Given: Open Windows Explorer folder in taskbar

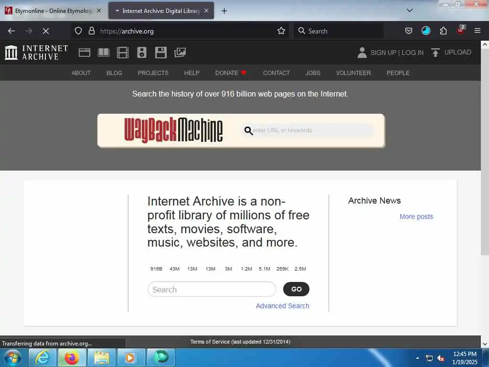Looking at the screenshot, I should coord(101,357).
